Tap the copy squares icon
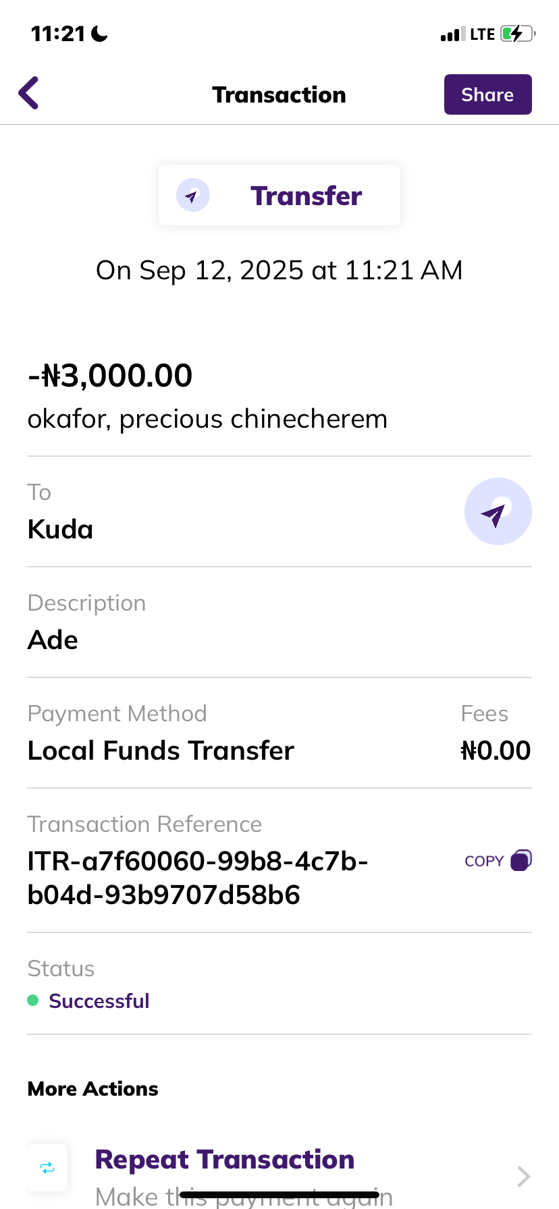The width and height of the screenshot is (559, 1209). point(521,861)
